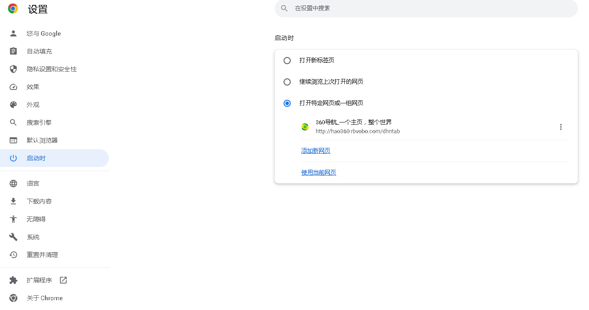Click the browser window icon for 默认浏览器
Image resolution: width=589 pixels, height=310 pixels.
(x=13, y=140)
